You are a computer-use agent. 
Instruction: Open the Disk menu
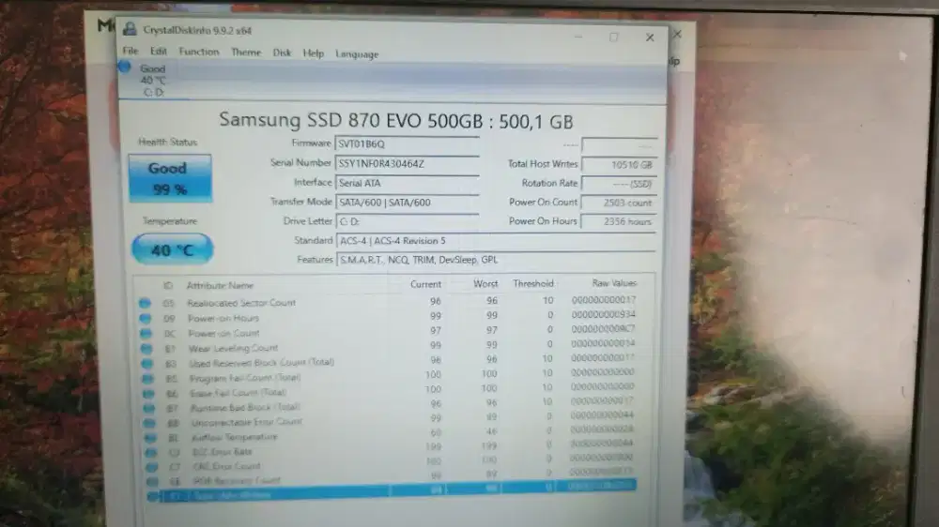pyautogui.click(x=282, y=53)
